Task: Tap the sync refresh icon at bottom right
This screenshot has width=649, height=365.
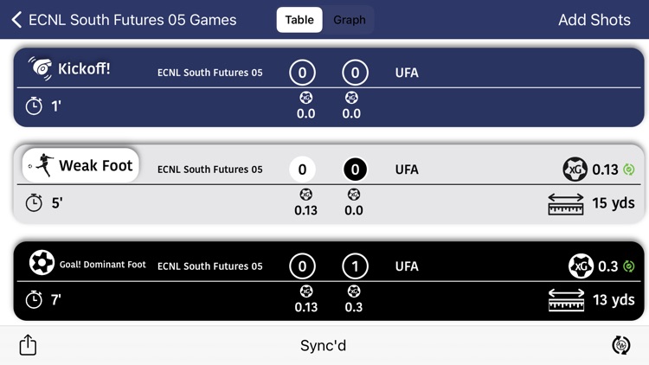Action: 620,345
